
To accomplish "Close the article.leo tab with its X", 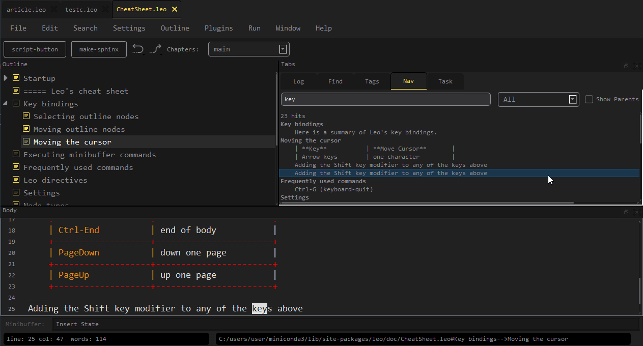I will (53, 9).
